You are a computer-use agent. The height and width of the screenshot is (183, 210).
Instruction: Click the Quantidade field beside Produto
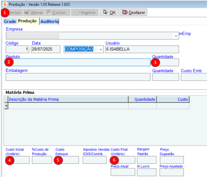coord(166,62)
